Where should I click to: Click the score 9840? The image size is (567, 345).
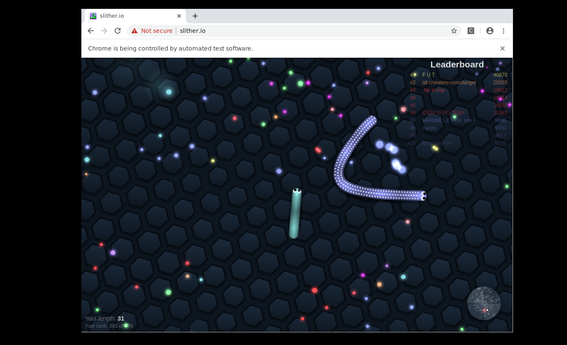point(500,120)
